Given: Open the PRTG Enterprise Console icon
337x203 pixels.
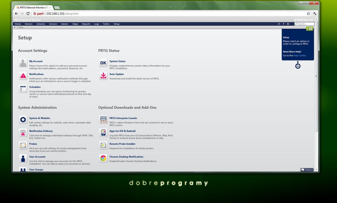Looking at the screenshot, I should coord(103,120).
